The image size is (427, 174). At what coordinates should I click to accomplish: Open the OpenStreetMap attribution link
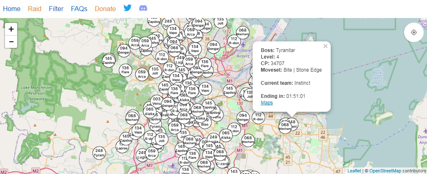385,171
